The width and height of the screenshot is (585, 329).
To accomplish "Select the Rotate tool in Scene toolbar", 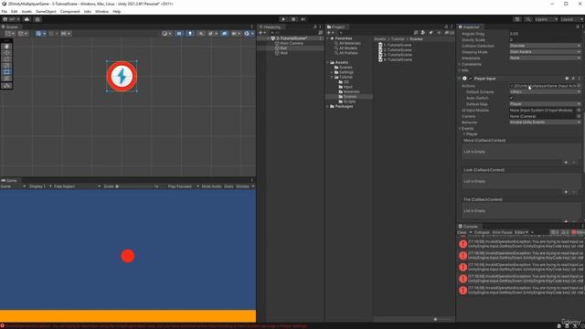I will pos(6,59).
